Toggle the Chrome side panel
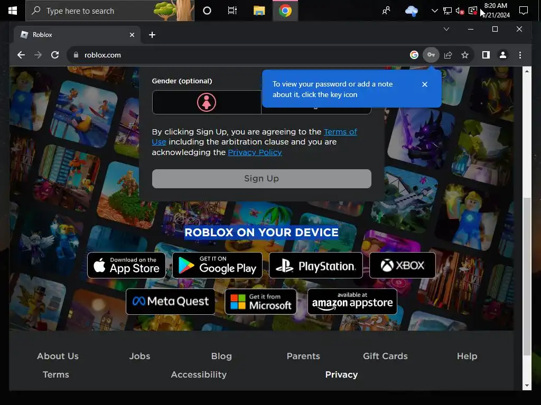This screenshot has height=405, width=541. coord(486,55)
